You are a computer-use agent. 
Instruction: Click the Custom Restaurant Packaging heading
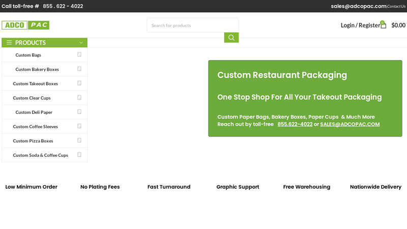tap(282, 75)
